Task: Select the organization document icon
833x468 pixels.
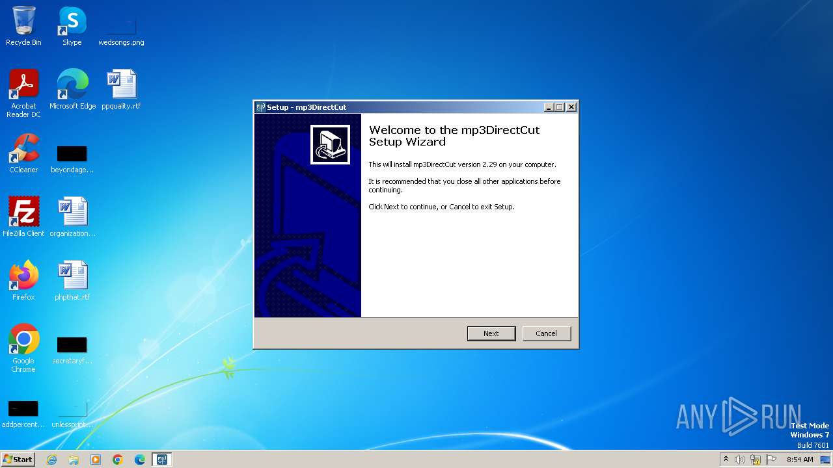Action: click(72, 217)
